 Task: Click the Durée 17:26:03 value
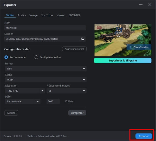(x=17, y=136)
